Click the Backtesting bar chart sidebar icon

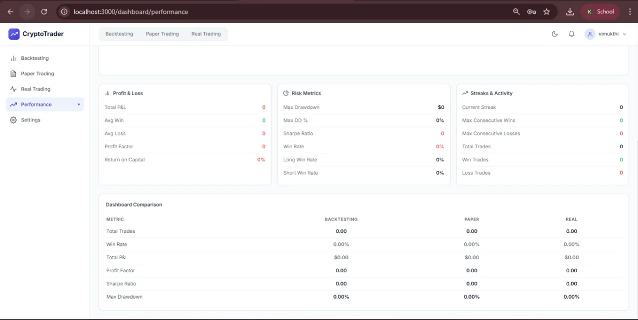(x=13, y=58)
